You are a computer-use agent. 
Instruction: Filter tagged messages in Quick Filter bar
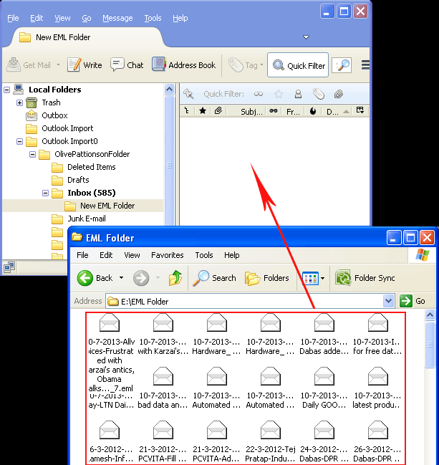click(319, 94)
